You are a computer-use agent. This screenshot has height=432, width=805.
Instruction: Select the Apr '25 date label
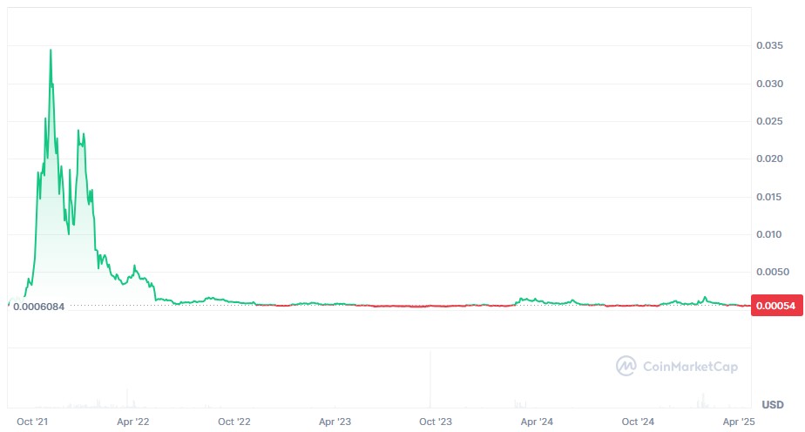(x=739, y=422)
